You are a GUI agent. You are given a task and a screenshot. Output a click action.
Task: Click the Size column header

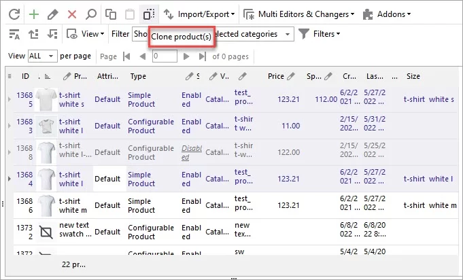coord(413,76)
